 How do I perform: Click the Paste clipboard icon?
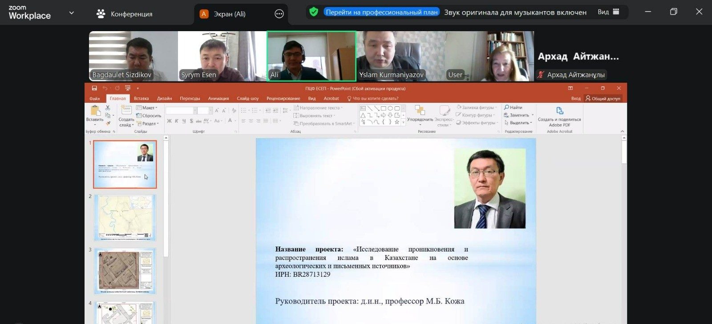(x=95, y=111)
